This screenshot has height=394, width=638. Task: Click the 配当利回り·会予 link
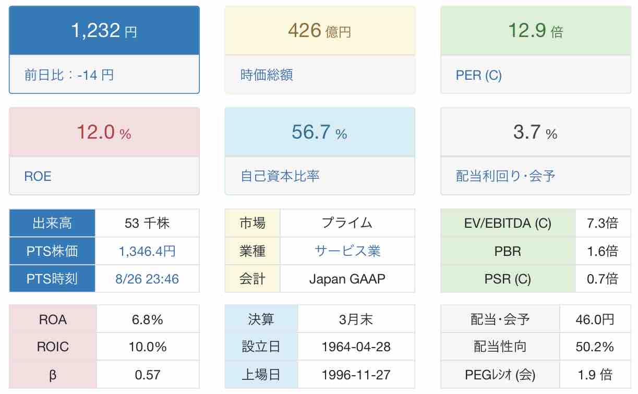click(x=505, y=176)
